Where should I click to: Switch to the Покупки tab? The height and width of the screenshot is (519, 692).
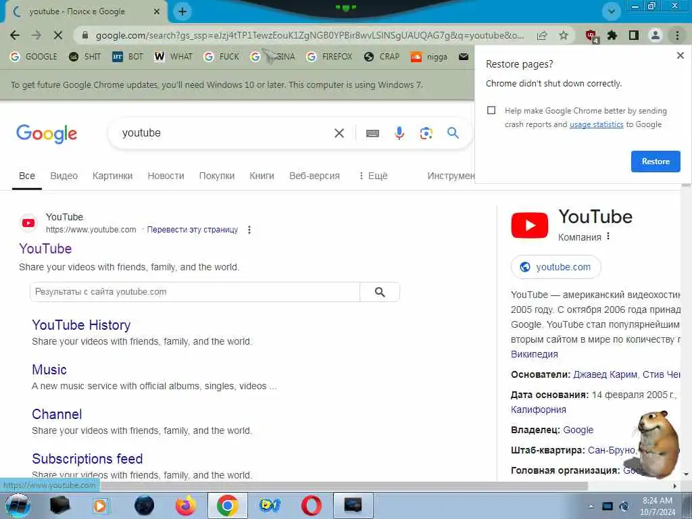(217, 176)
